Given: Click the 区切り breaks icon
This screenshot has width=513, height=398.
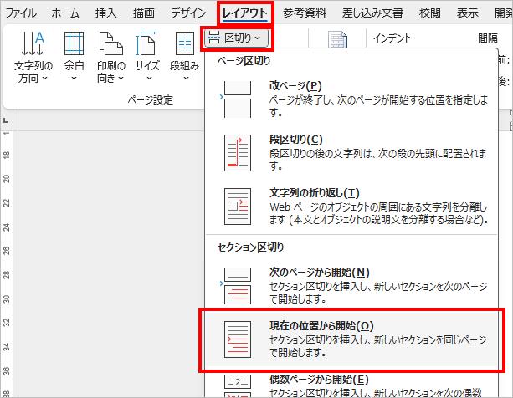Looking at the screenshot, I should coord(214,38).
